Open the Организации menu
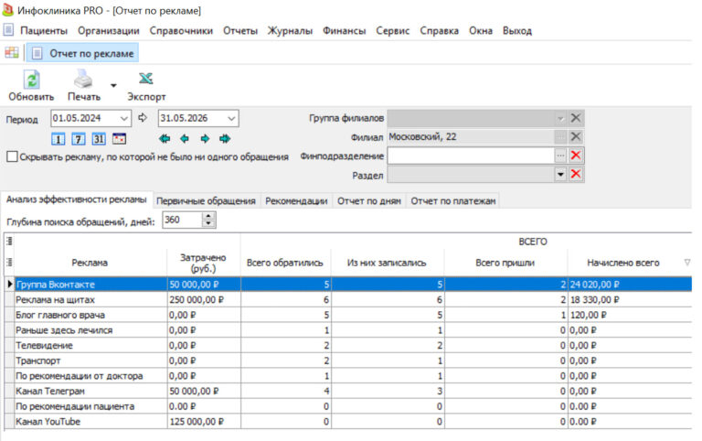Image resolution: width=702 pixels, height=441 pixels. (x=109, y=31)
